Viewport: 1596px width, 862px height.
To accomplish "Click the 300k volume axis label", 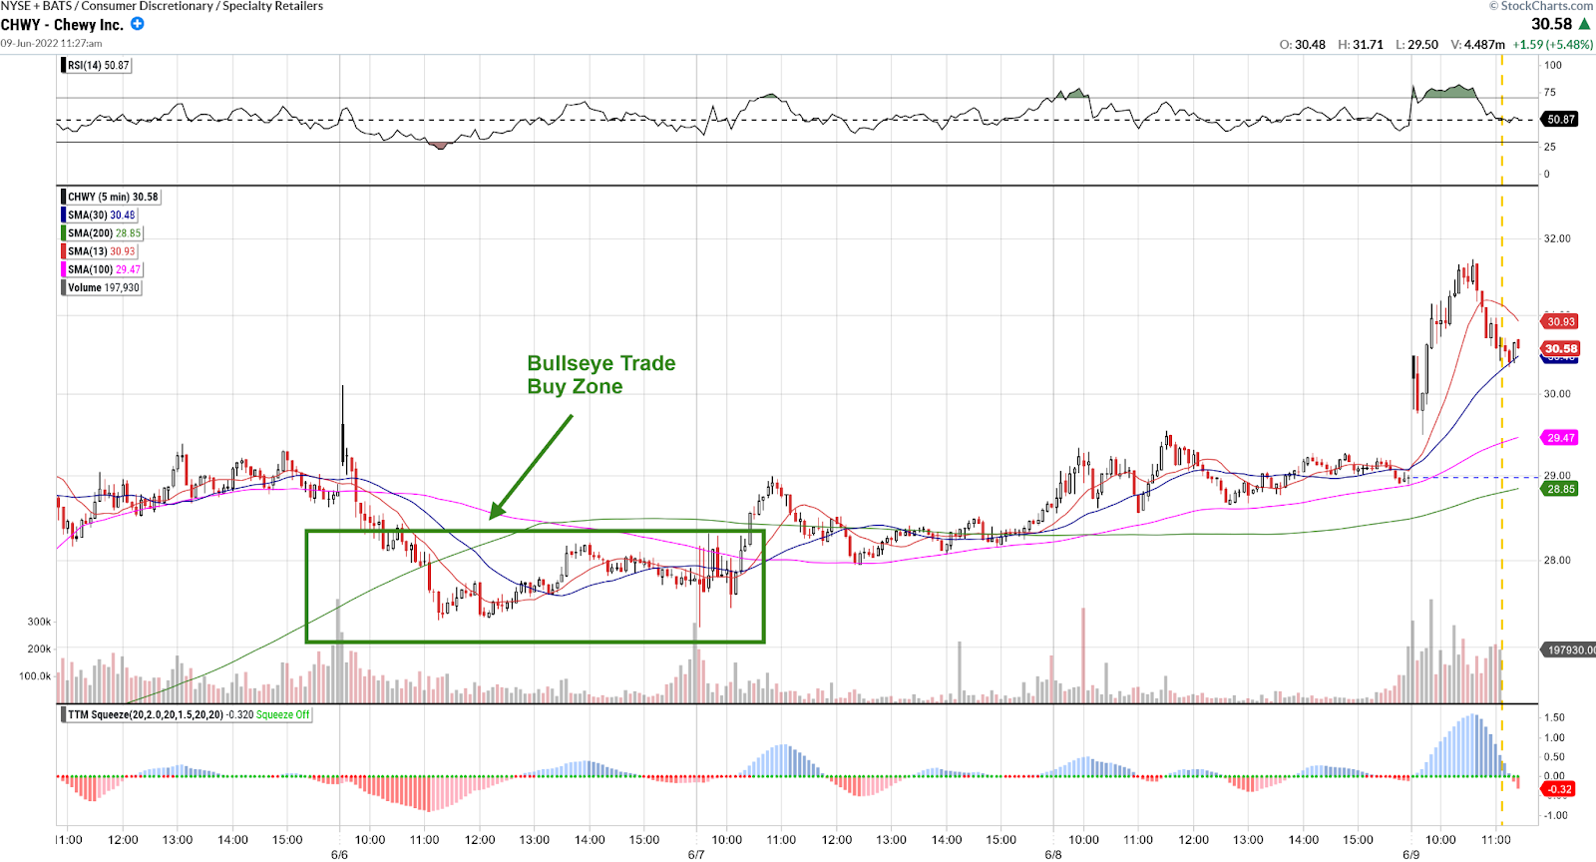I will tap(39, 622).
